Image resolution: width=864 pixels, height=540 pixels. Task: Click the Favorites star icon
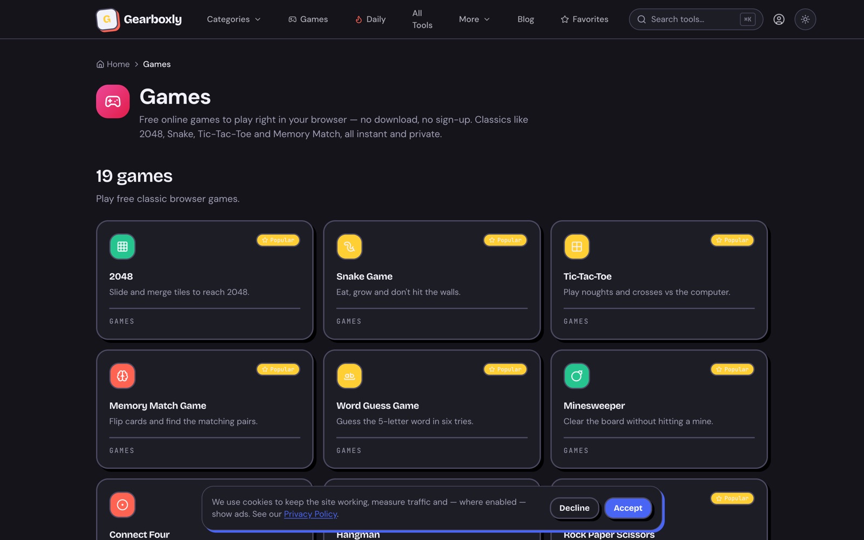pos(565,19)
